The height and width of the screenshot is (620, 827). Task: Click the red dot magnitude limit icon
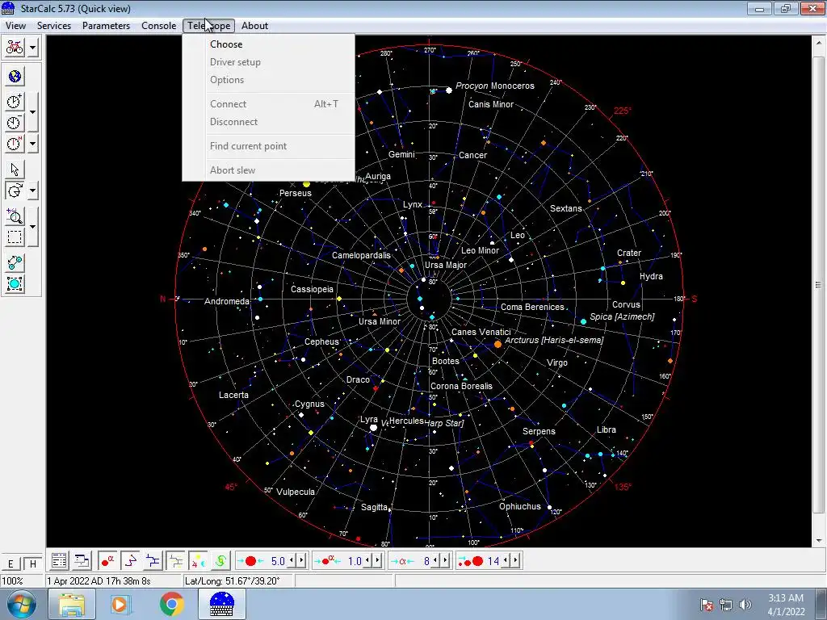click(250, 561)
